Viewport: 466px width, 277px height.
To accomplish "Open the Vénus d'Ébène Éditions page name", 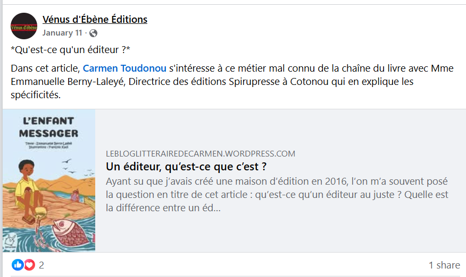I will [x=95, y=20].
